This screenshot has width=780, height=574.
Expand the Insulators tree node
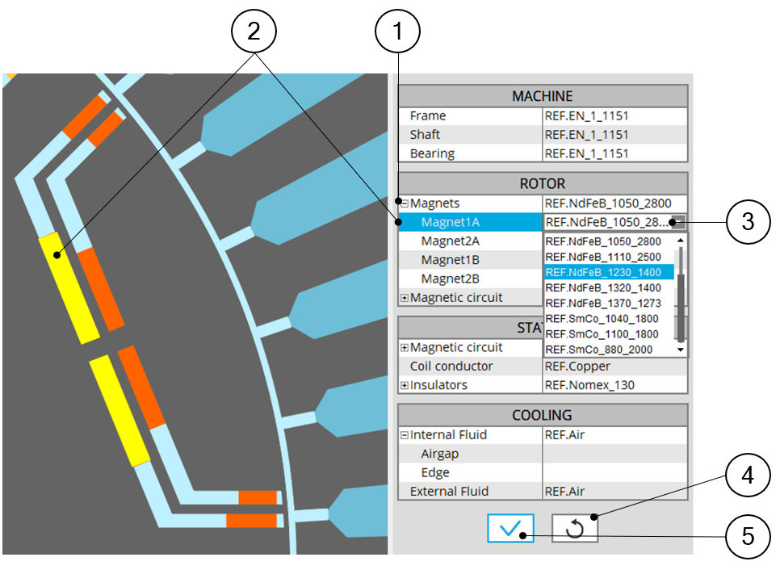[x=404, y=385]
